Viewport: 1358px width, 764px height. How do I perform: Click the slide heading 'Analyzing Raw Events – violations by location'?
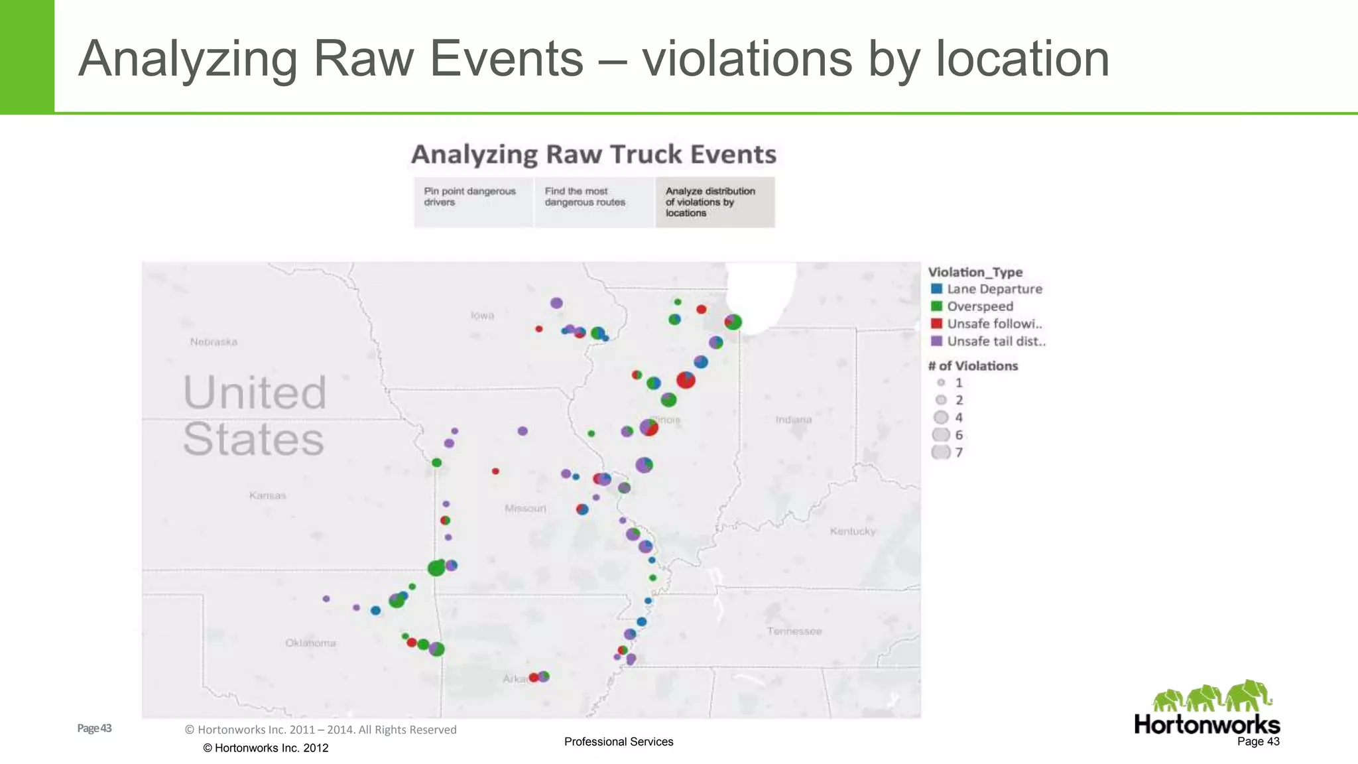point(593,58)
